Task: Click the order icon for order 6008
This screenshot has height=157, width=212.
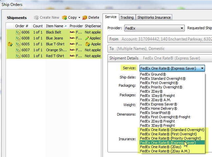Action: pos(18,38)
